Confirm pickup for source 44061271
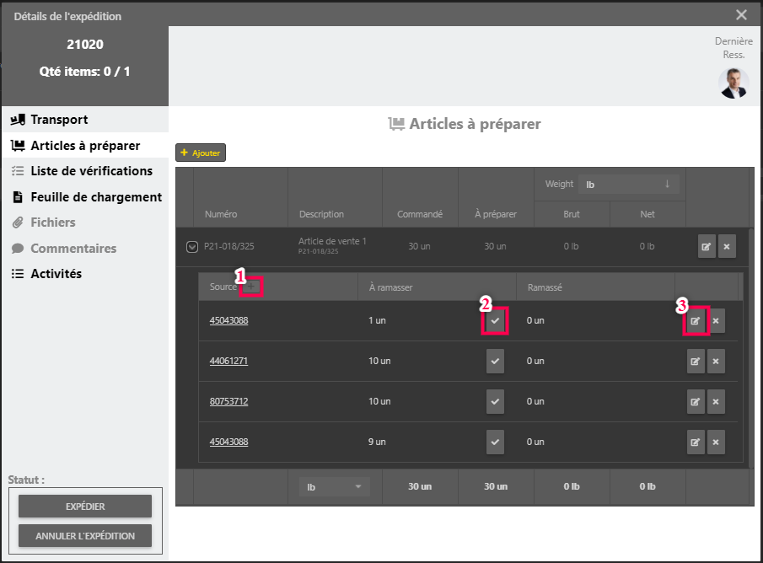Image resolution: width=763 pixels, height=563 pixels. click(x=495, y=361)
